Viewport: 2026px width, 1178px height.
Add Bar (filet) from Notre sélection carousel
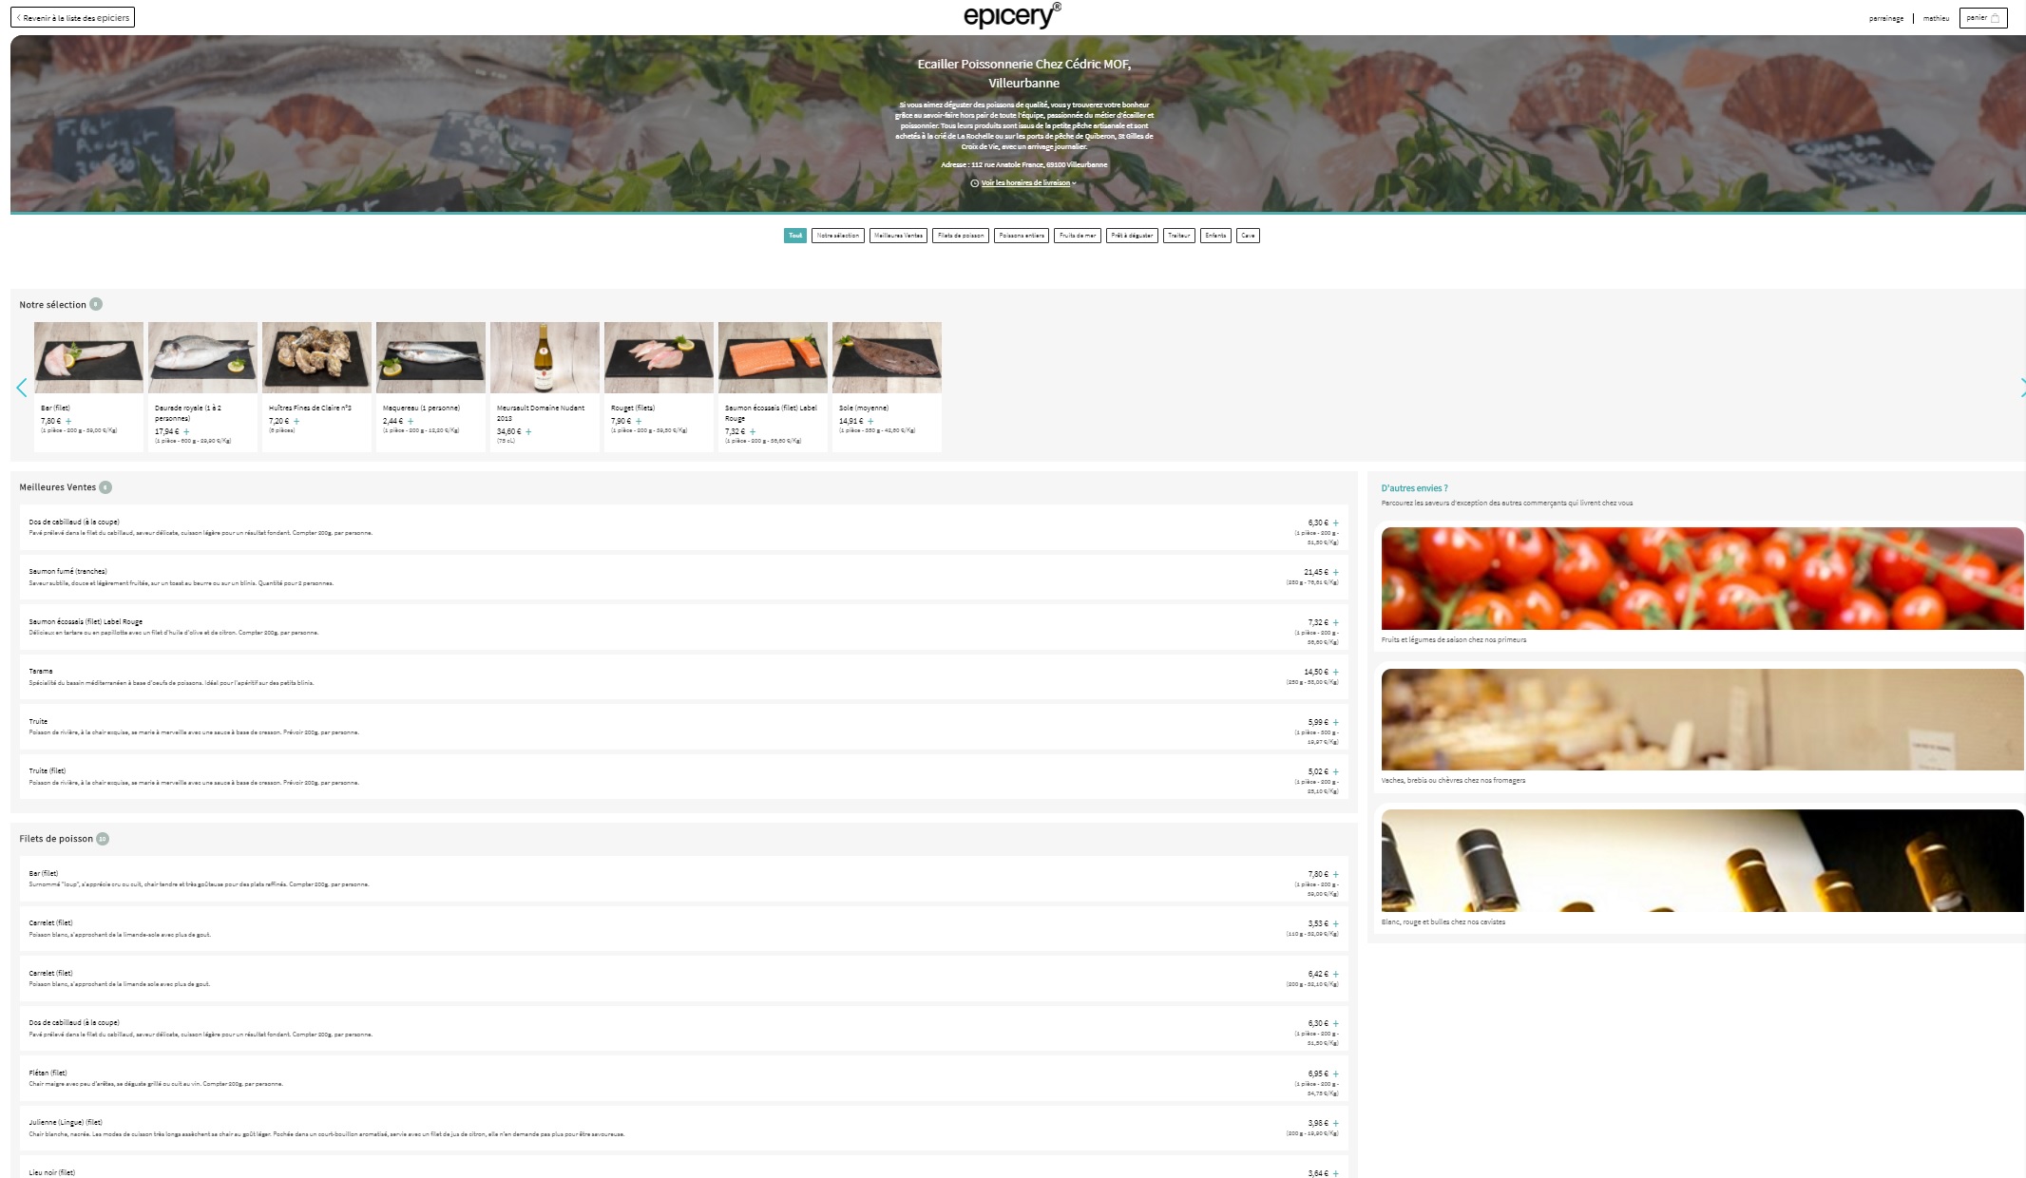coord(68,421)
